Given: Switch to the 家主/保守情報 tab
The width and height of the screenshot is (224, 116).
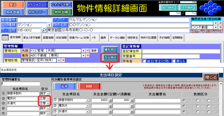Looking at the screenshot, I should pos(32,38).
